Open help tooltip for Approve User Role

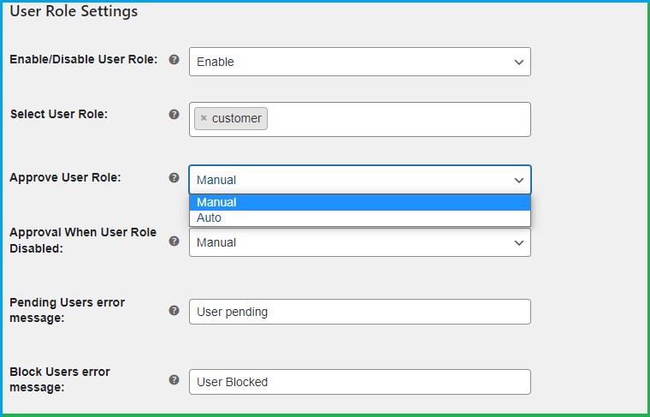174,178
